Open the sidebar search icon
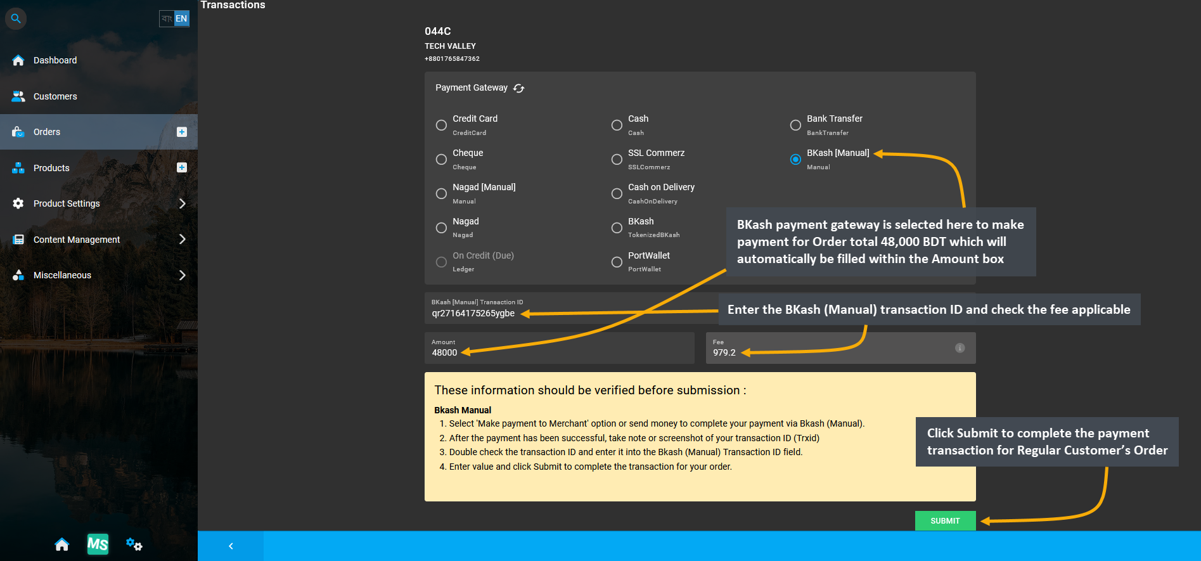This screenshot has height=561, width=1201. tap(16, 18)
